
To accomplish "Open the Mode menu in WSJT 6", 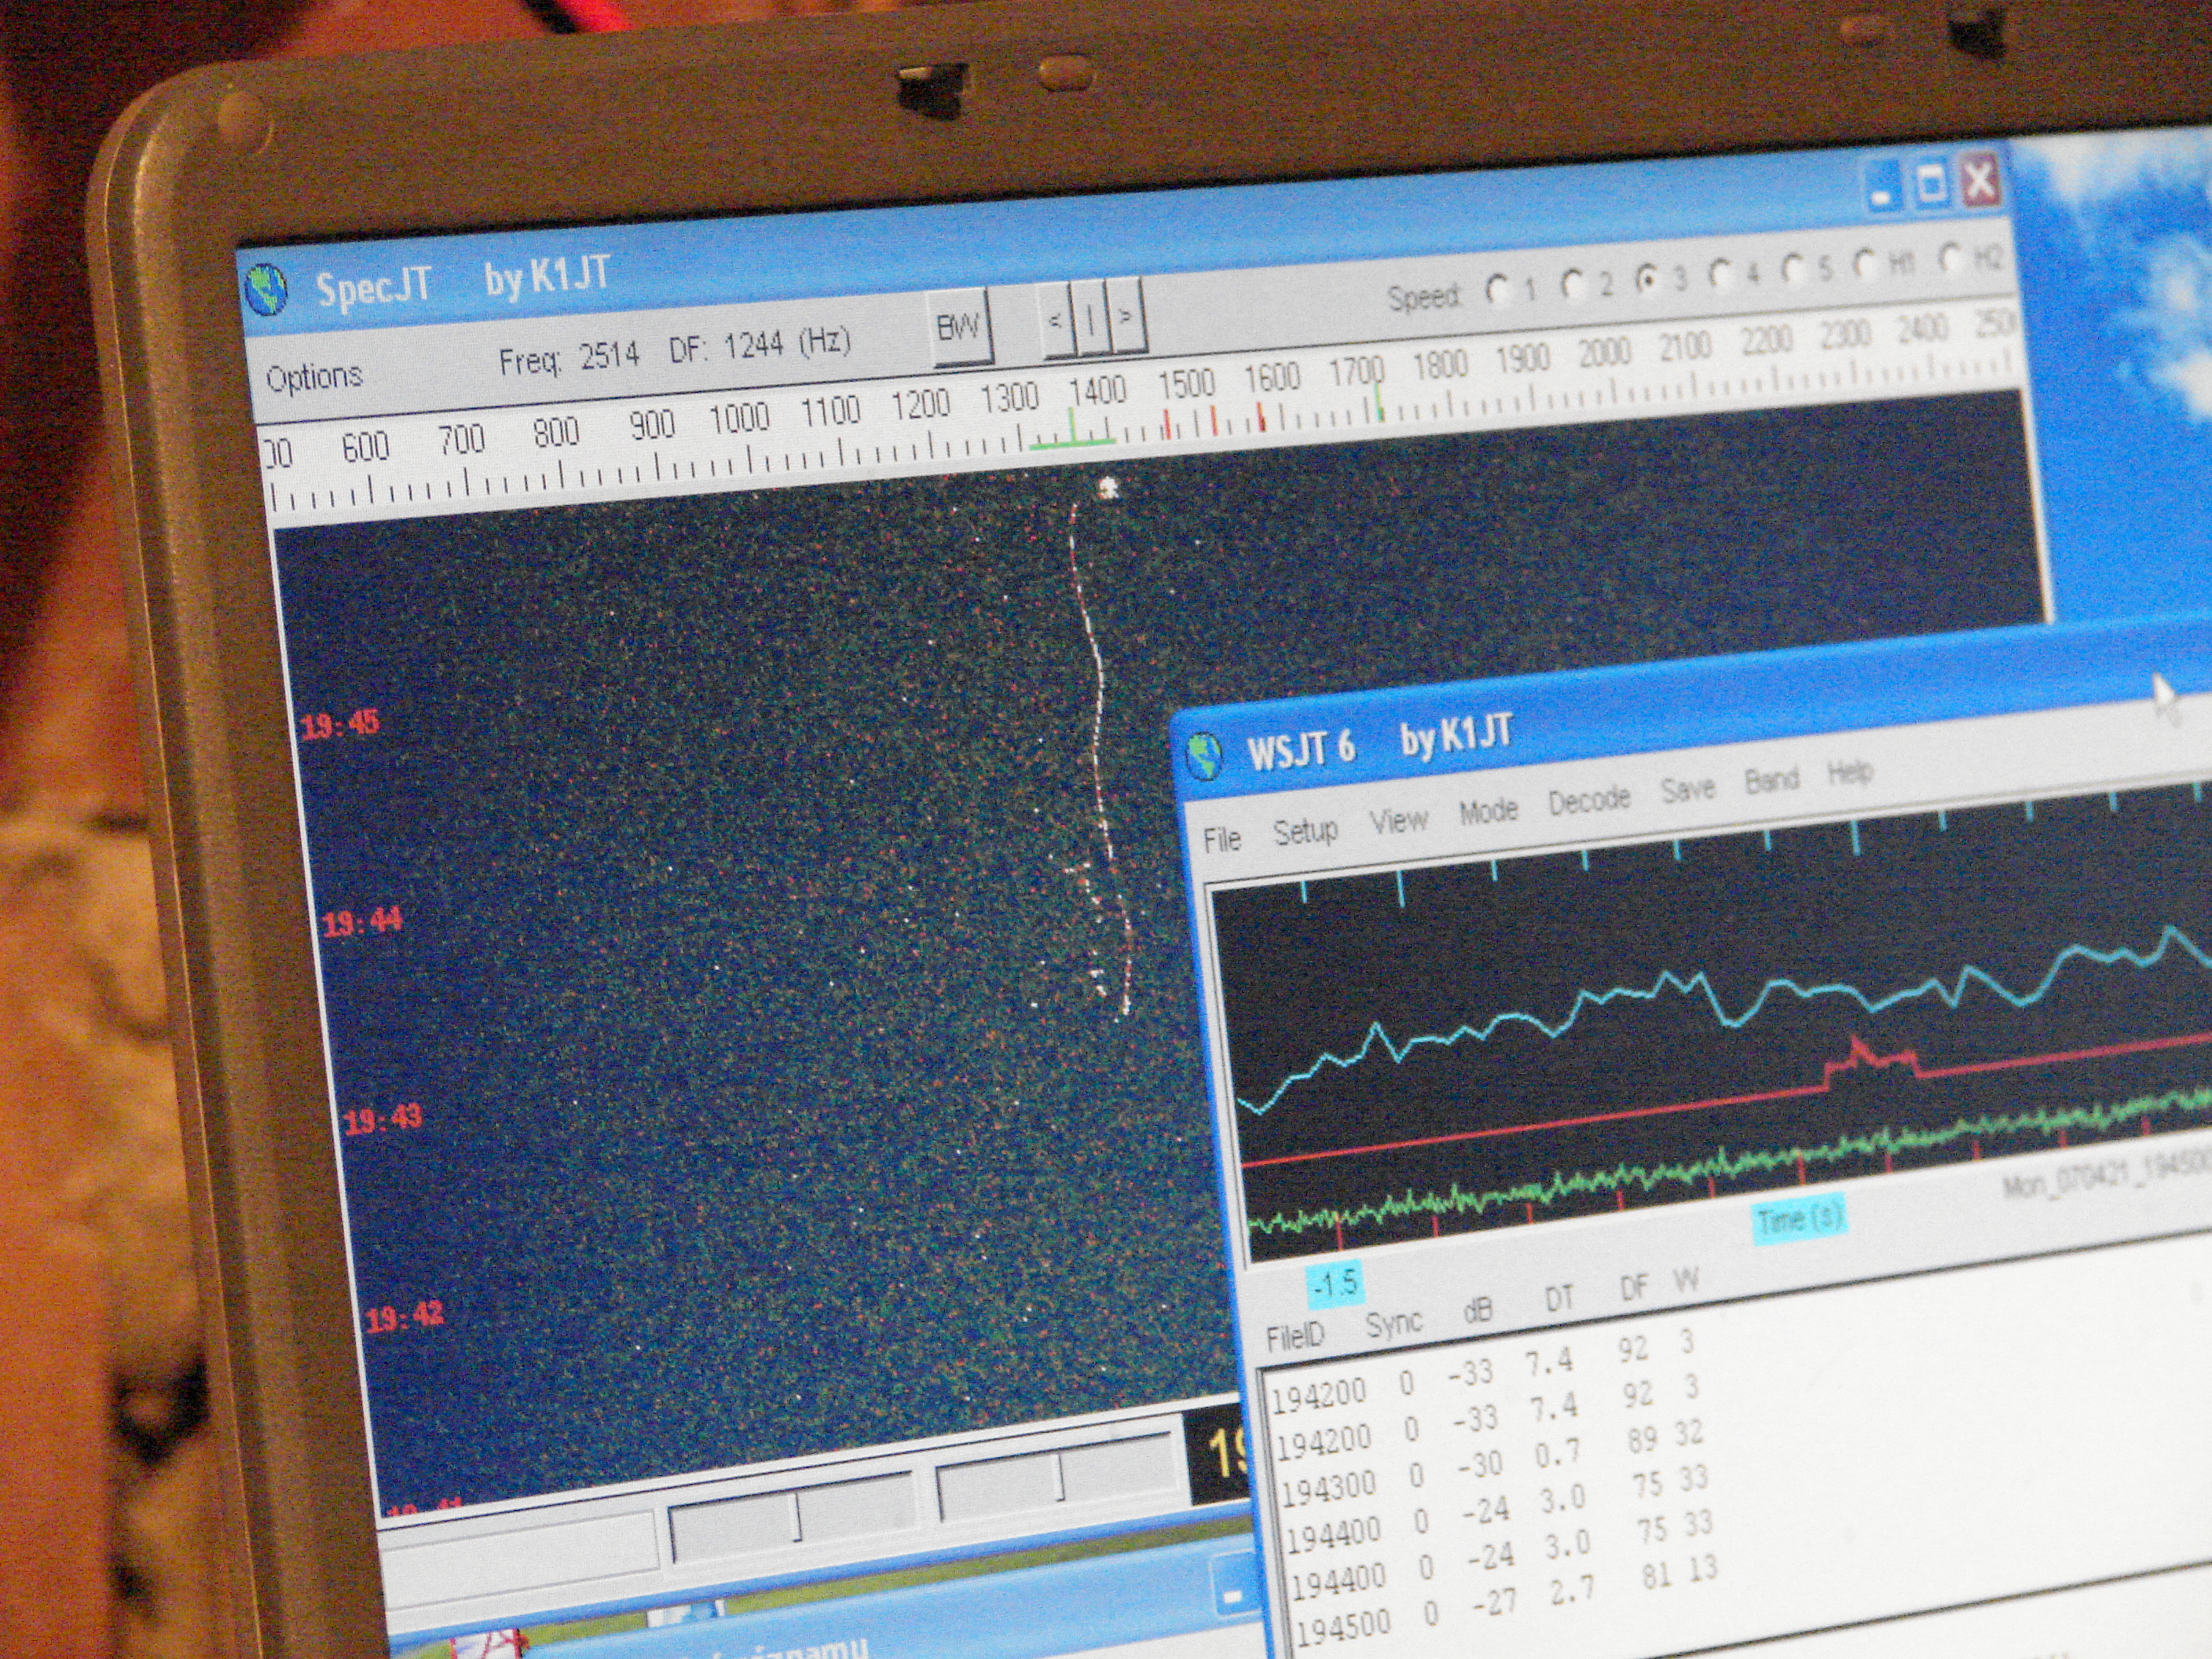I will pyautogui.click(x=1488, y=811).
